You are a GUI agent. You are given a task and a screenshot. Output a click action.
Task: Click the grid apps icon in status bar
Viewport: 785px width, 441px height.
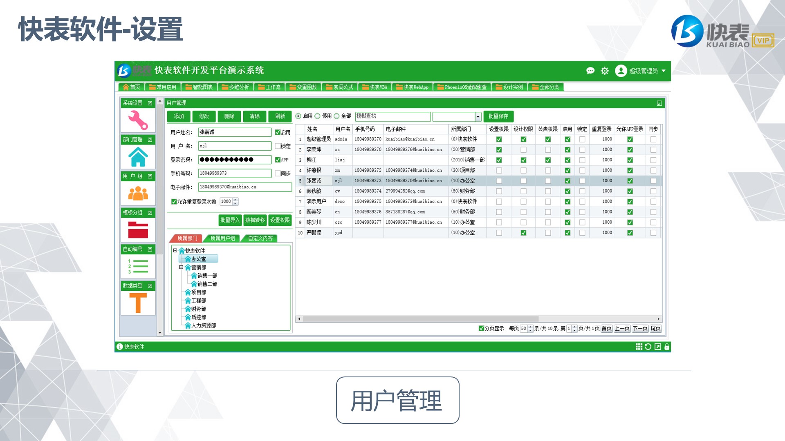[639, 347]
